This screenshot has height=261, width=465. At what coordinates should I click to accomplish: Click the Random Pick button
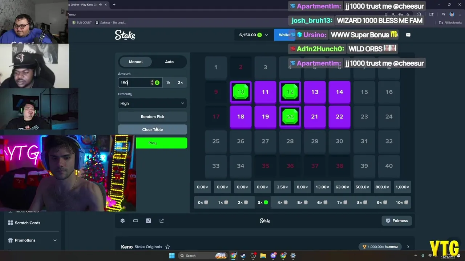(153, 117)
